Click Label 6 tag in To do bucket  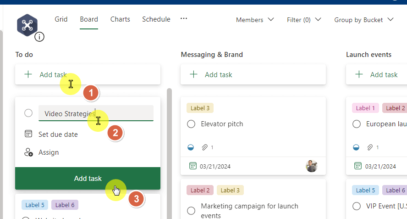[x=65, y=205]
